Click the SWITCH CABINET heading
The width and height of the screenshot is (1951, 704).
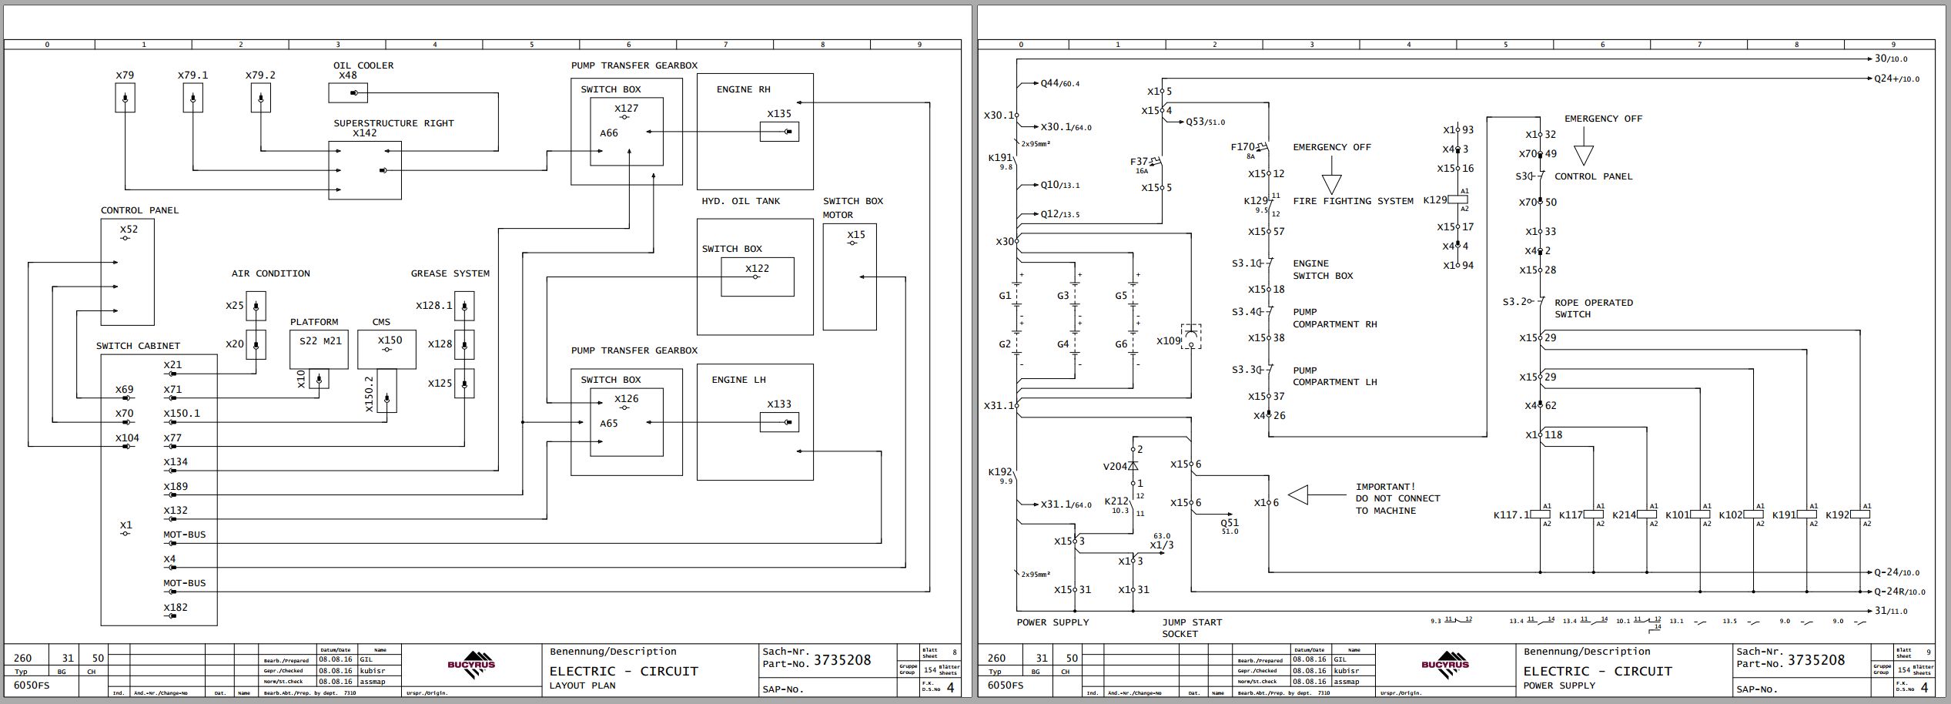[138, 346]
